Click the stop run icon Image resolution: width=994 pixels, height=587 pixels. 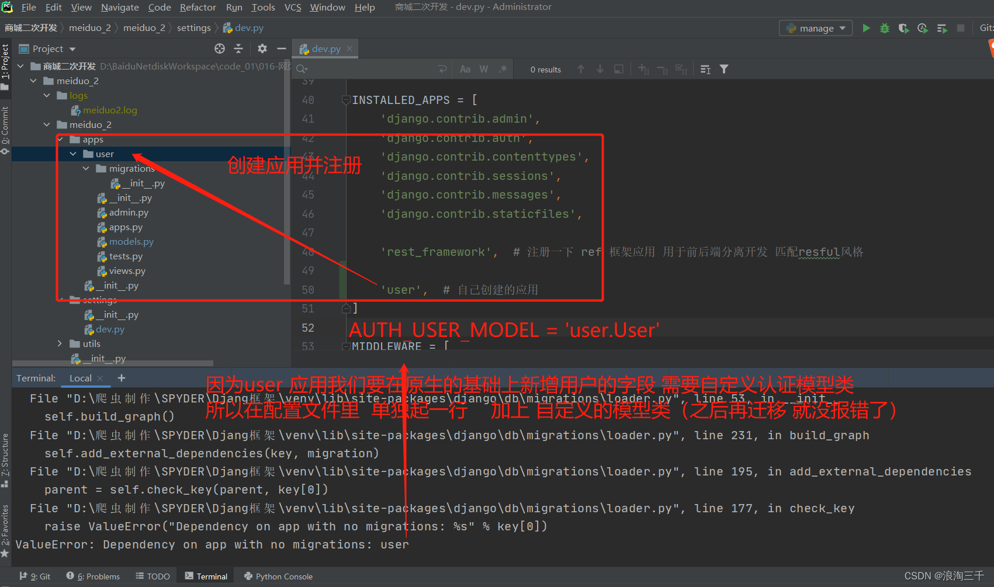point(961,28)
